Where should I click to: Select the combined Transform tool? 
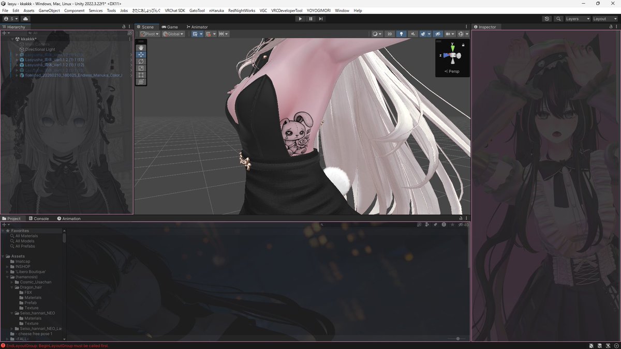141,81
